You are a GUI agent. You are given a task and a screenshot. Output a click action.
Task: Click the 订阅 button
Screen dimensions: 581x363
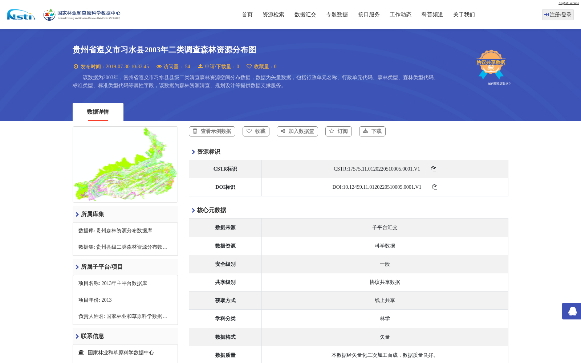point(338,131)
